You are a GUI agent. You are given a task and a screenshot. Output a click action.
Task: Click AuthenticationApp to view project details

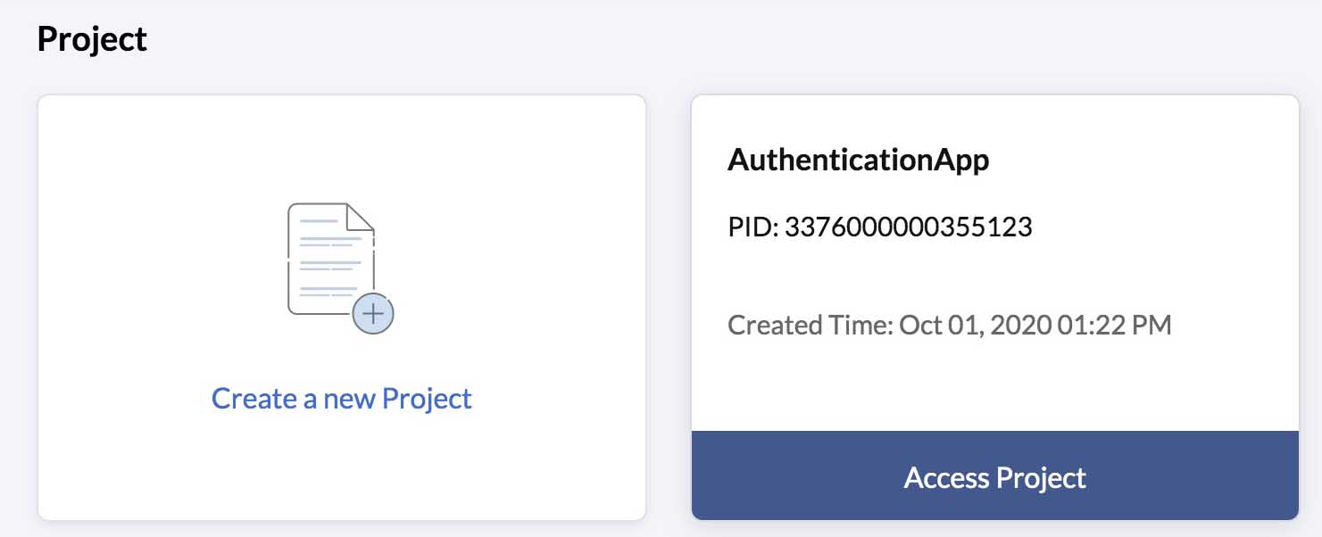pyautogui.click(x=859, y=160)
